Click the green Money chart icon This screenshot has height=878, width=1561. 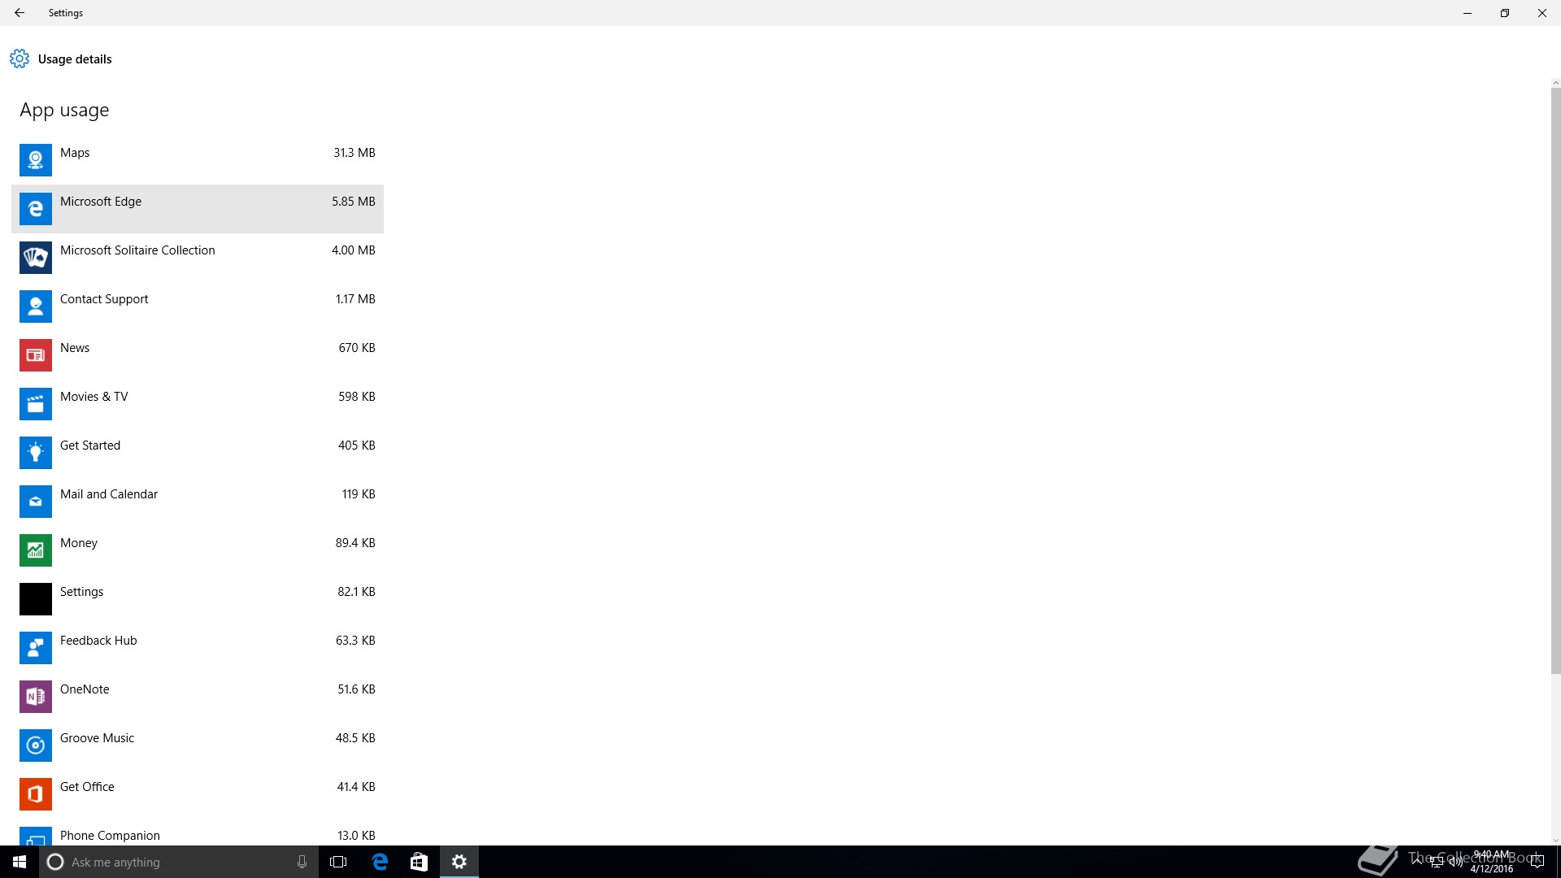(x=36, y=550)
